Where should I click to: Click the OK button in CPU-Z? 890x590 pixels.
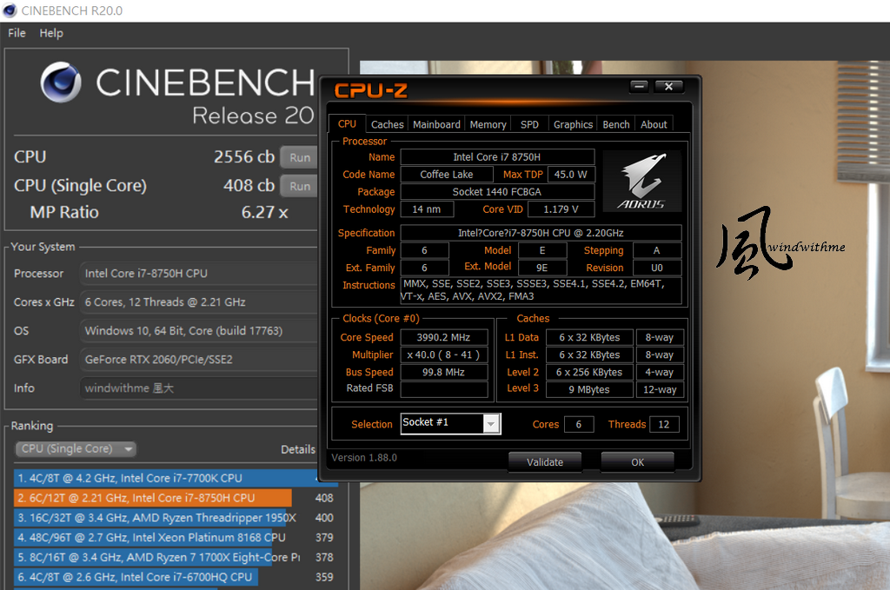[x=637, y=461]
